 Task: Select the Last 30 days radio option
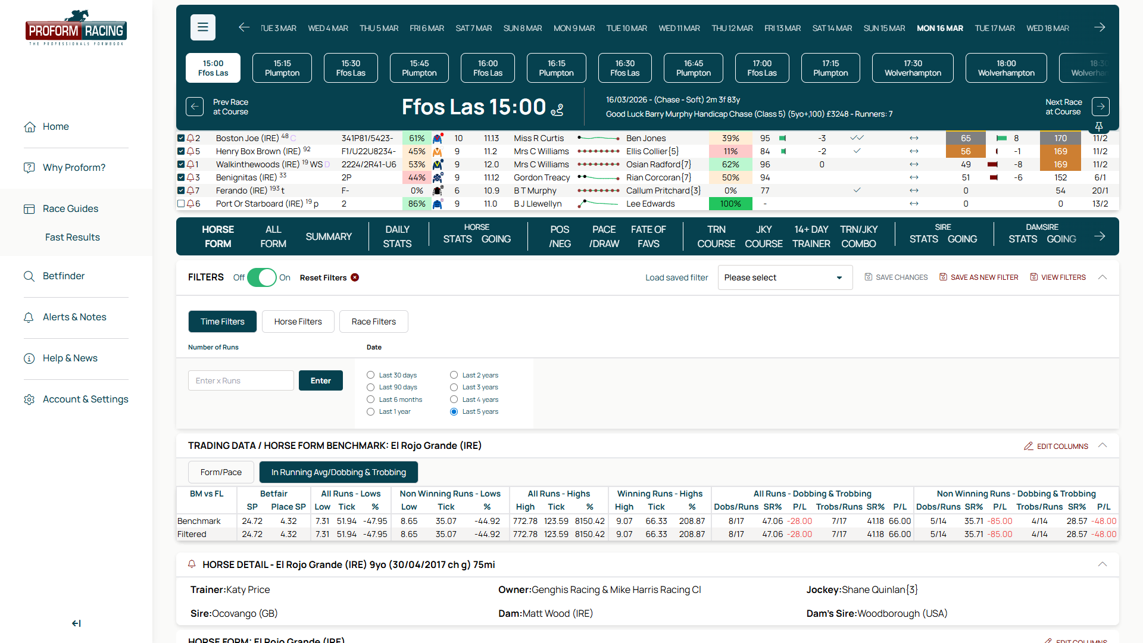coord(370,375)
